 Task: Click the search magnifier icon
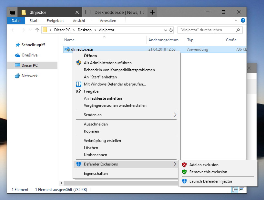pyautogui.click(x=238, y=30)
